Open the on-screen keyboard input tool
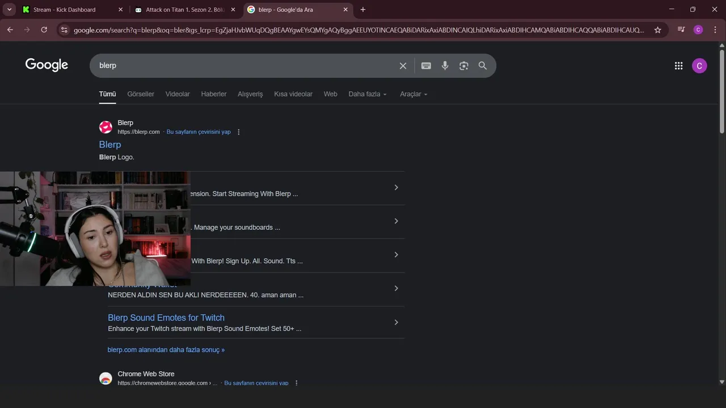This screenshot has height=408, width=726. pyautogui.click(x=426, y=66)
